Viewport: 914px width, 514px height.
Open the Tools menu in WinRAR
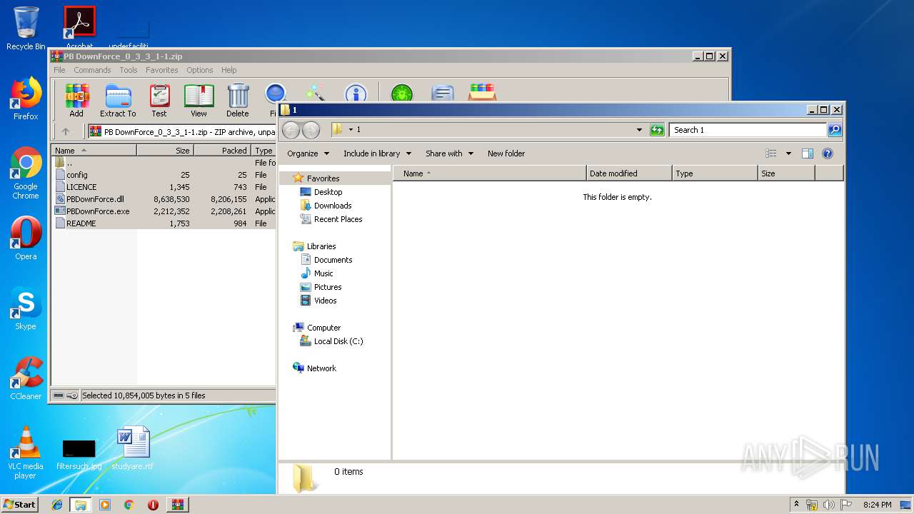[129, 70]
